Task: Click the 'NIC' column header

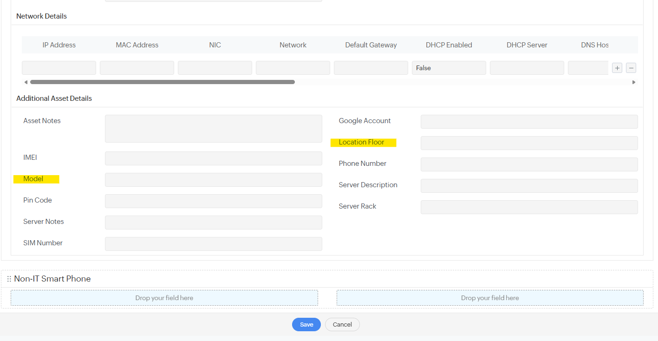Action: [x=215, y=45]
